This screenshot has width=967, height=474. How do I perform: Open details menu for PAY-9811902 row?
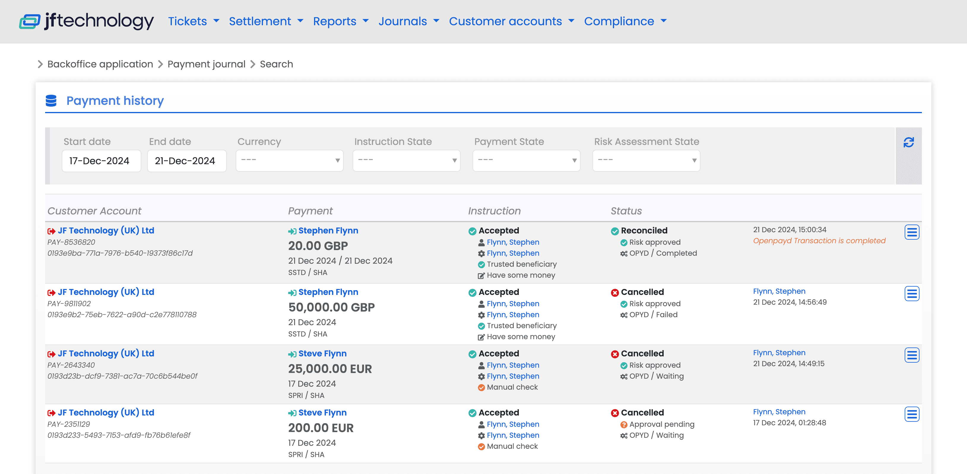point(911,294)
